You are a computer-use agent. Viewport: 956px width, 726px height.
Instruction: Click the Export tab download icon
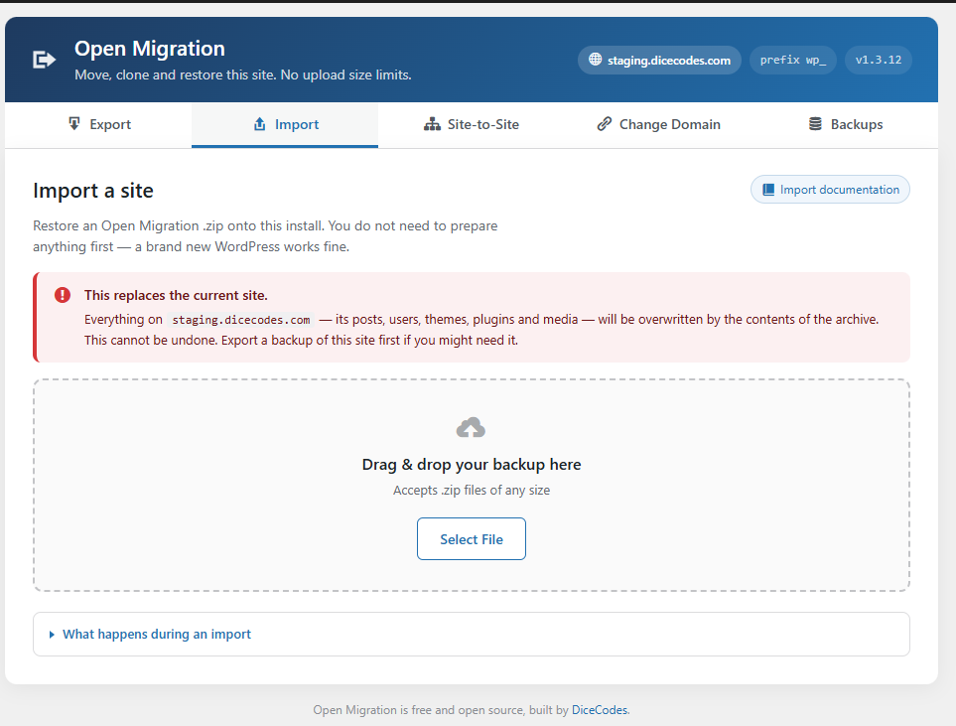click(73, 124)
